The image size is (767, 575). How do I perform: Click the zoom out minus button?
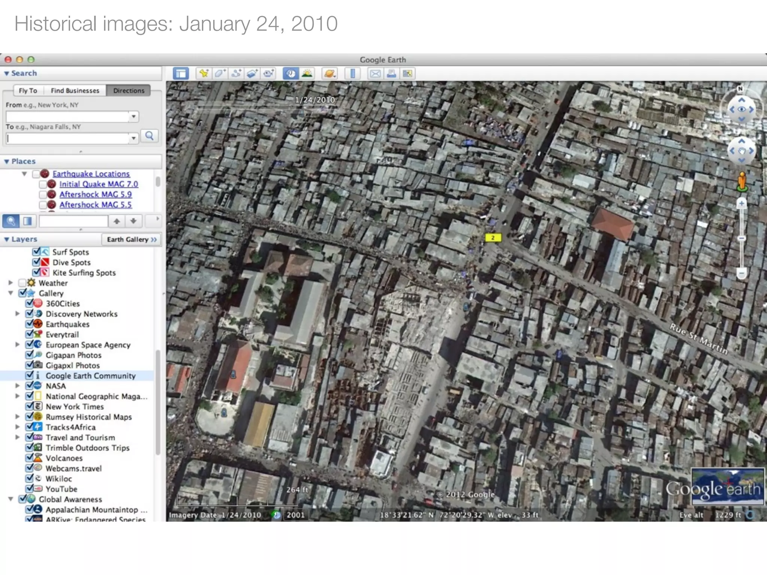pyautogui.click(x=742, y=273)
